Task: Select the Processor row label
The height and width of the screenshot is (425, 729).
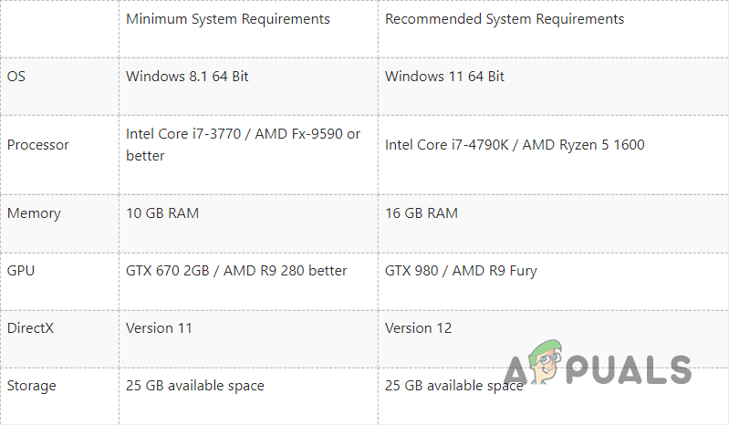Action: click(38, 145)
